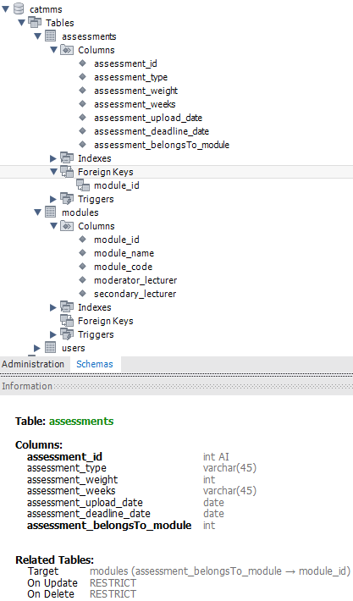Click the diamond icon beside moderator_lecturer
Screen dimensions: 353x601
(x=82, y=280)
